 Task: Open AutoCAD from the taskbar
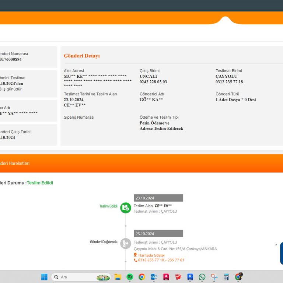(x=166, y=277)
